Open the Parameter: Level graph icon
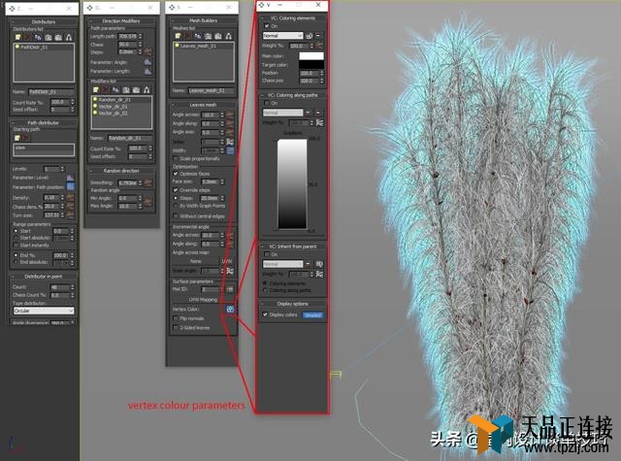This screenshot has height=461, width=621. [x=70, y=178]
